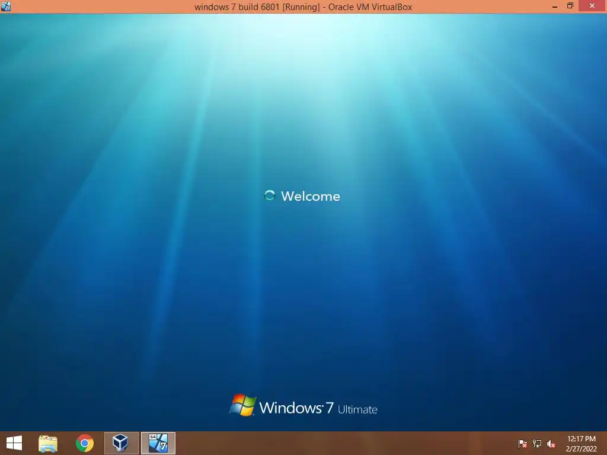
Task: Open the Windows Start button
Action: [14, 443]
